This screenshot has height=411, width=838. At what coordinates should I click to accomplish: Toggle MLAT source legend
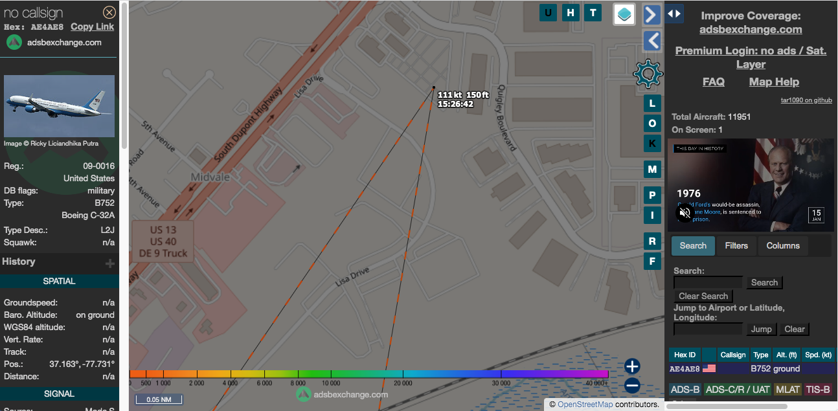(x=788, y=390)
